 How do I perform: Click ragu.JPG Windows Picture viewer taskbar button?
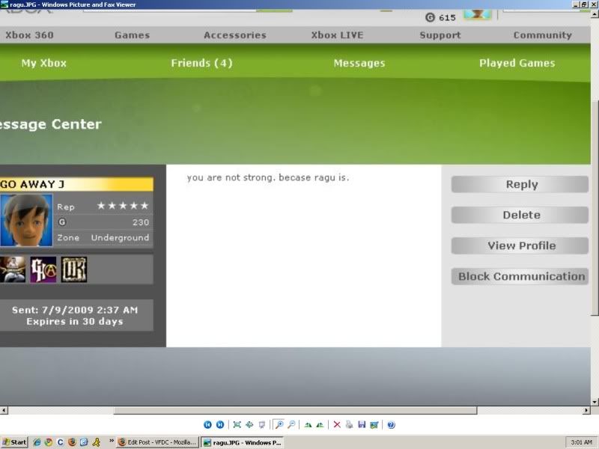click(242, 442)
